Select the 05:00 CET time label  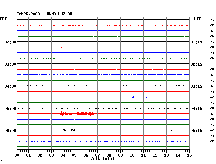coord(10,109)
